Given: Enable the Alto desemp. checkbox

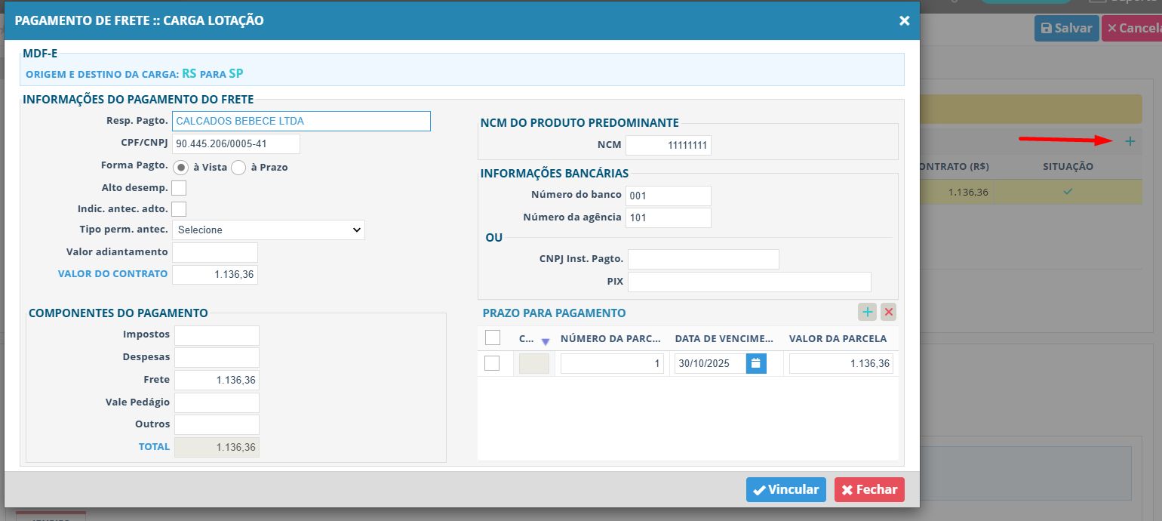Looking at the screenshot, I should 179,188.
